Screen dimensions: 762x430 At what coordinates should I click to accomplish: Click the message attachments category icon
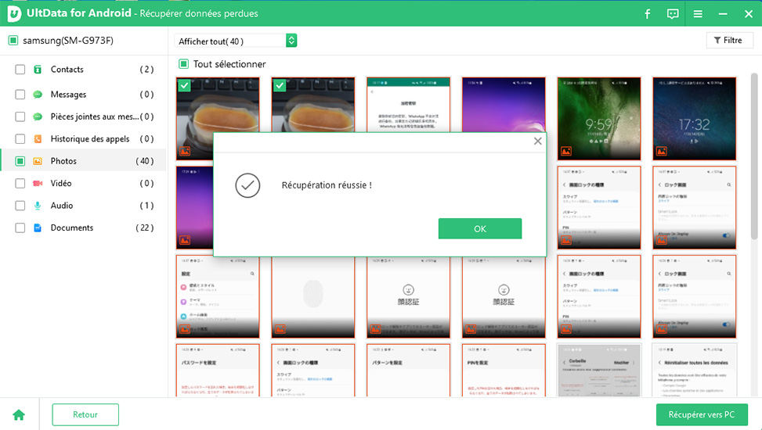click(38, 116)
